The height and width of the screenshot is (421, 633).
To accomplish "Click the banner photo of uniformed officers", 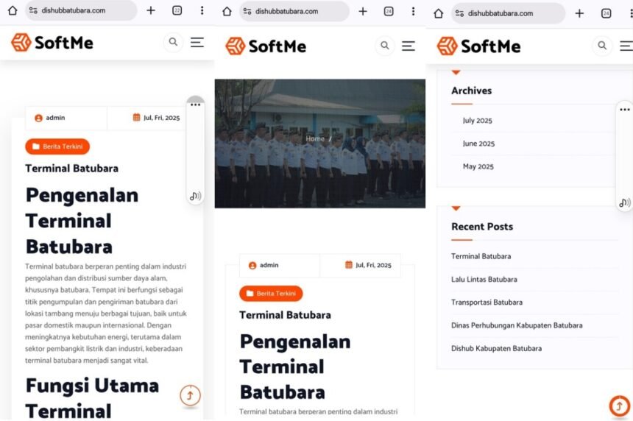I will click(x=320, y=169).
